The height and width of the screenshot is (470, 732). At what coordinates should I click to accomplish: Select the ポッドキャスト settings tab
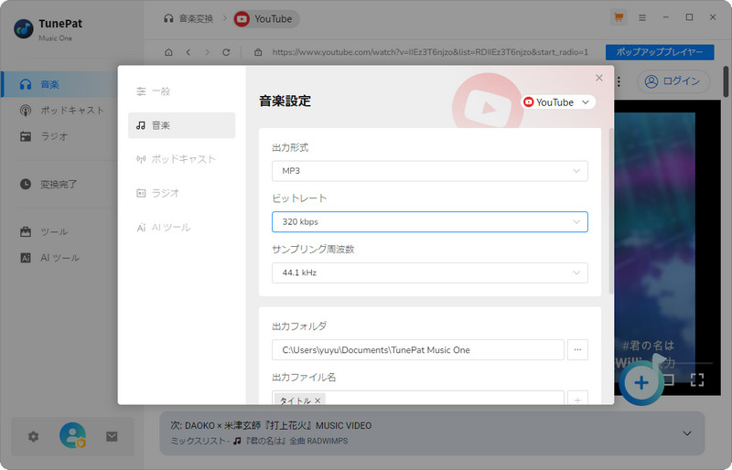coord(181,159)
